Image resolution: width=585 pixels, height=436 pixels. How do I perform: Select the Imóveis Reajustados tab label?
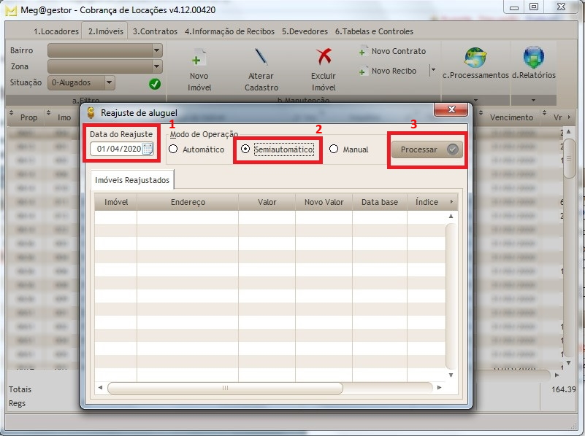click(131, 179)
